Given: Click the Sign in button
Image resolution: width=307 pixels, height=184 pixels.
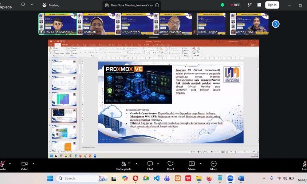Looking at the screenshot, I should pos(272,5).
